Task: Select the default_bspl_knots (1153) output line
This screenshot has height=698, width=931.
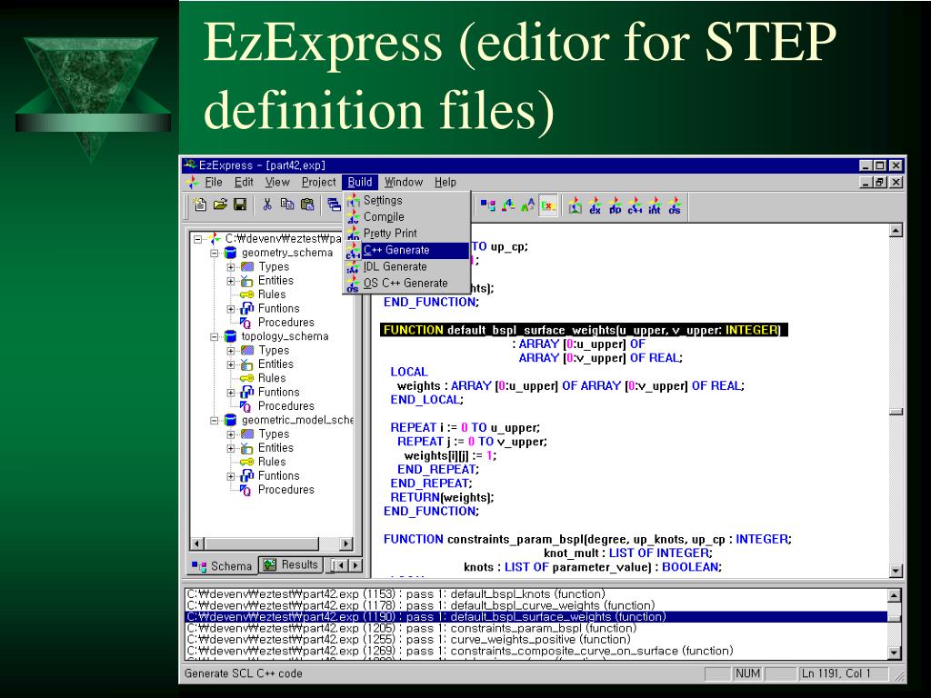Action: click(536, 594)
